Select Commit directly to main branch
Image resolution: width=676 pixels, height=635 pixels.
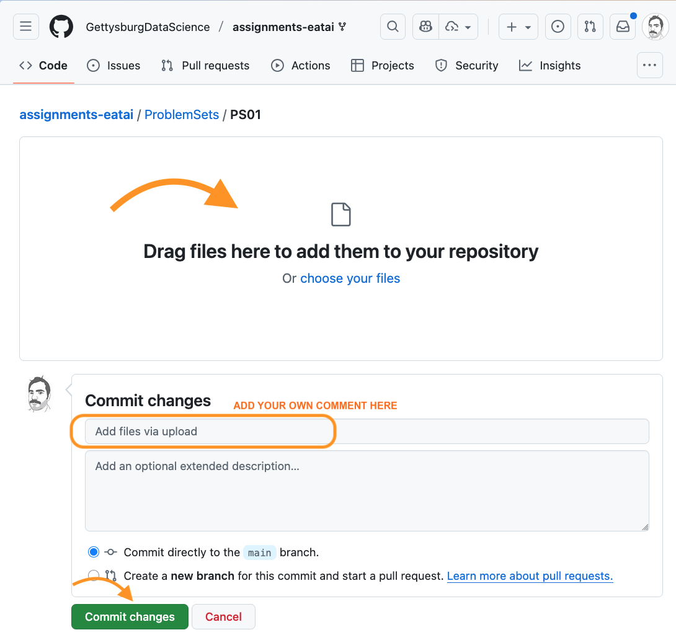click(94, 552)
